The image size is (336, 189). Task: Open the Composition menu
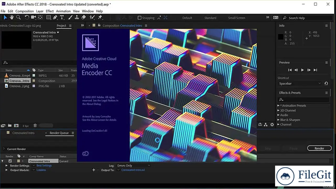24,11
